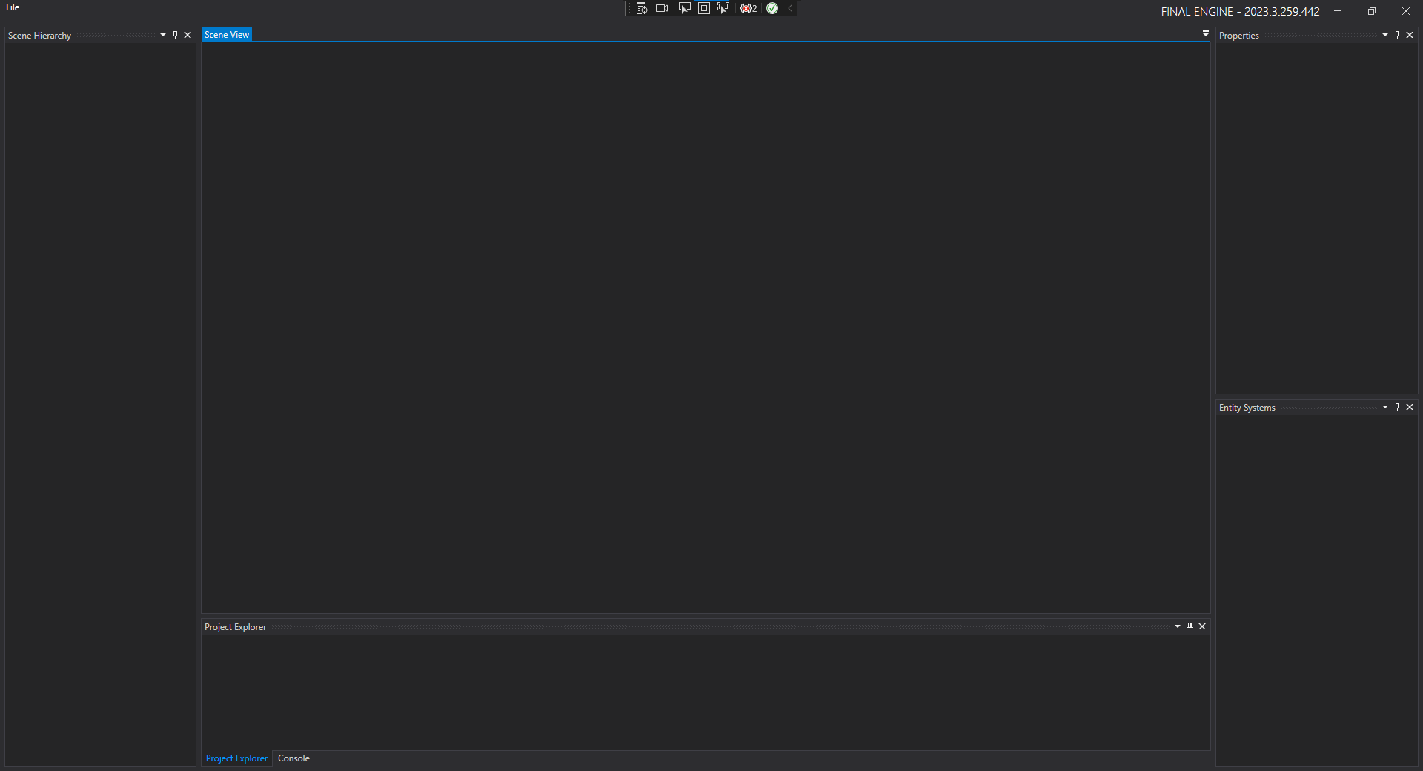
Task: Open the binding failures indicator showing 2
Action: 749,8
